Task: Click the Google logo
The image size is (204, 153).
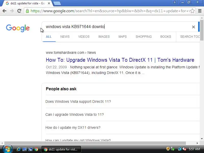Action: point(18,28)
